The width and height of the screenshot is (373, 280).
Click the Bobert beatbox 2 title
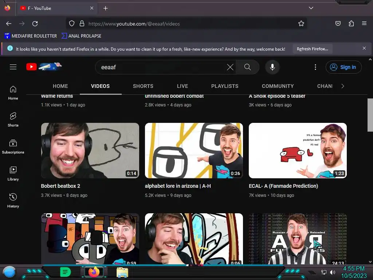pyautogui.click(x=60, y=186)
